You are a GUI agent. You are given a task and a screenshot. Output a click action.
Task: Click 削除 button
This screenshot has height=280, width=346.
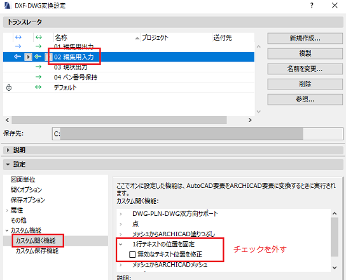(x=305, y=84)
